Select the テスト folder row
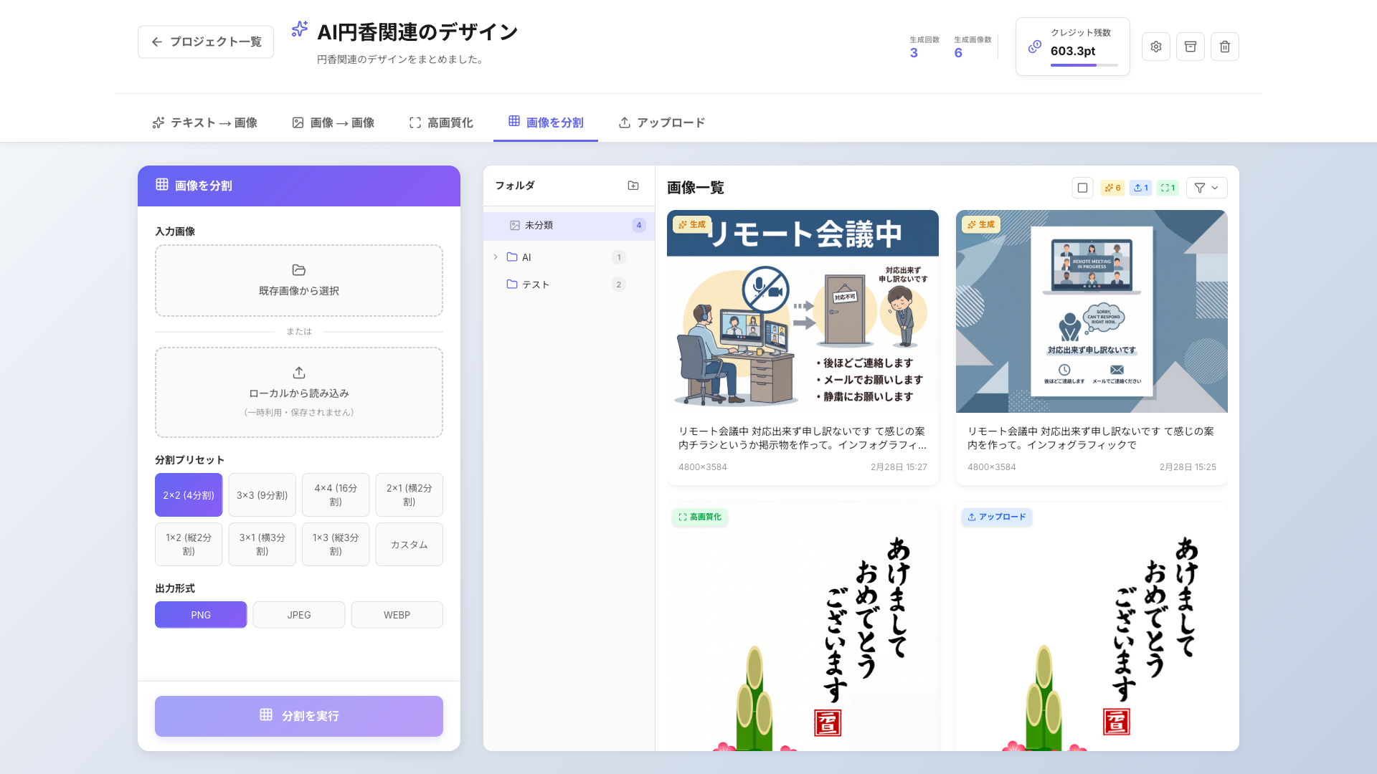 (569, 285)
